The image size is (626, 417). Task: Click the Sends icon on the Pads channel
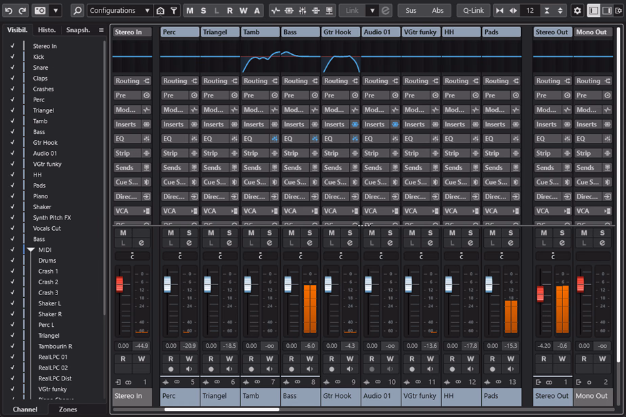coord(516,168)
